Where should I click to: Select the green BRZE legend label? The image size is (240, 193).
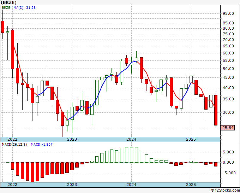[x=6, y=8]
